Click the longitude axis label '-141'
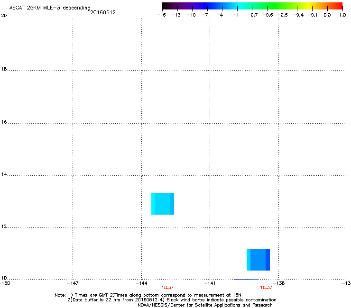 click(x=210, y=283)
